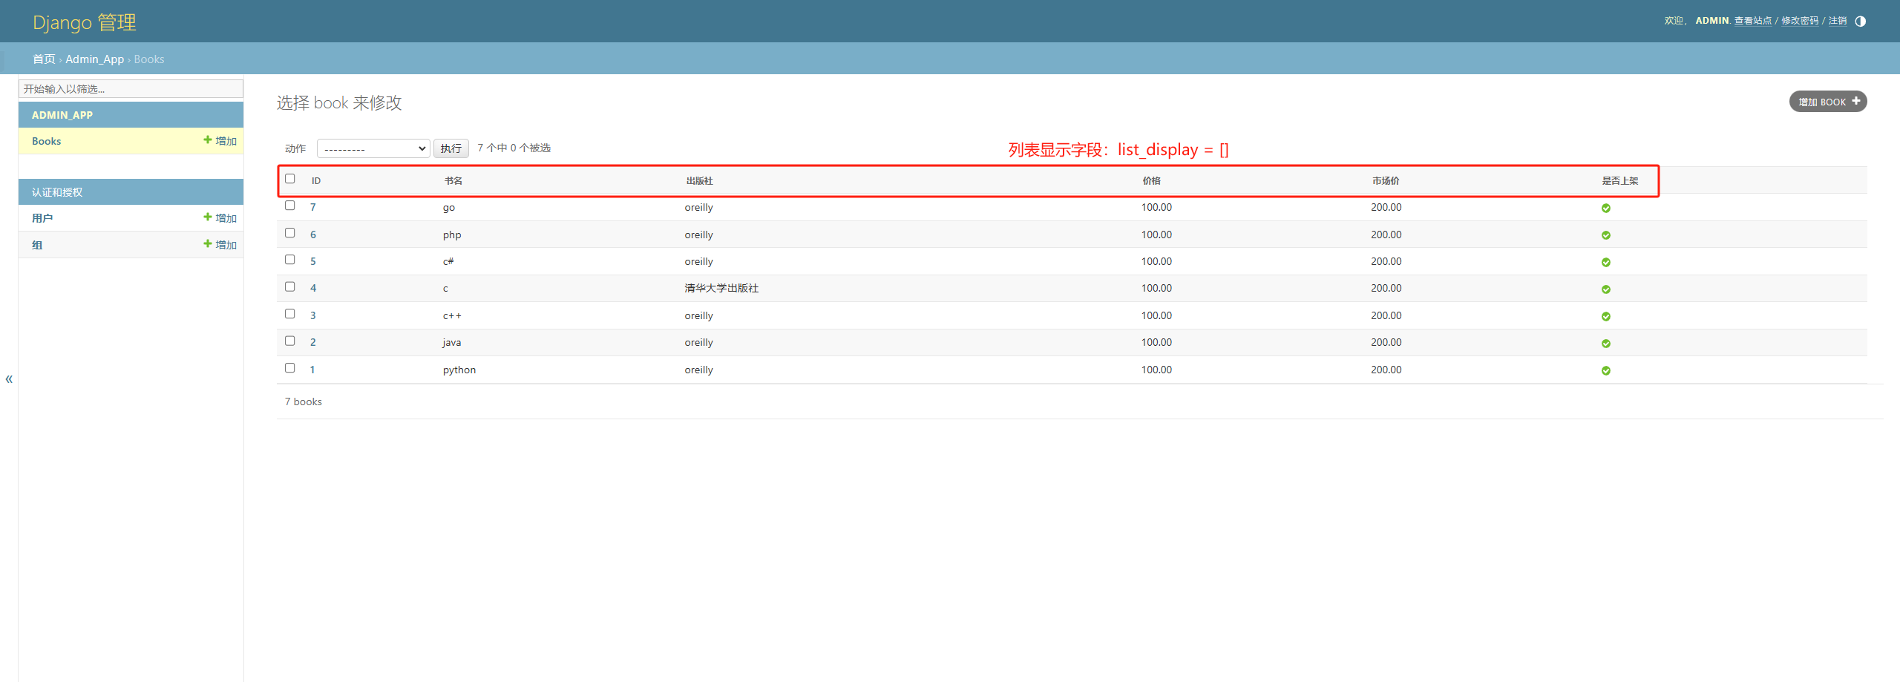The image size is (1900, 682).
Task: Open book with ID 5
Action: [x=313, y=261]
